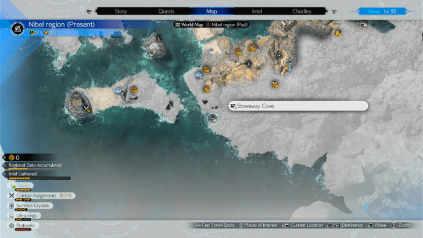Switch to the Quests tab

pyautogui.click(x=166, y=11)
